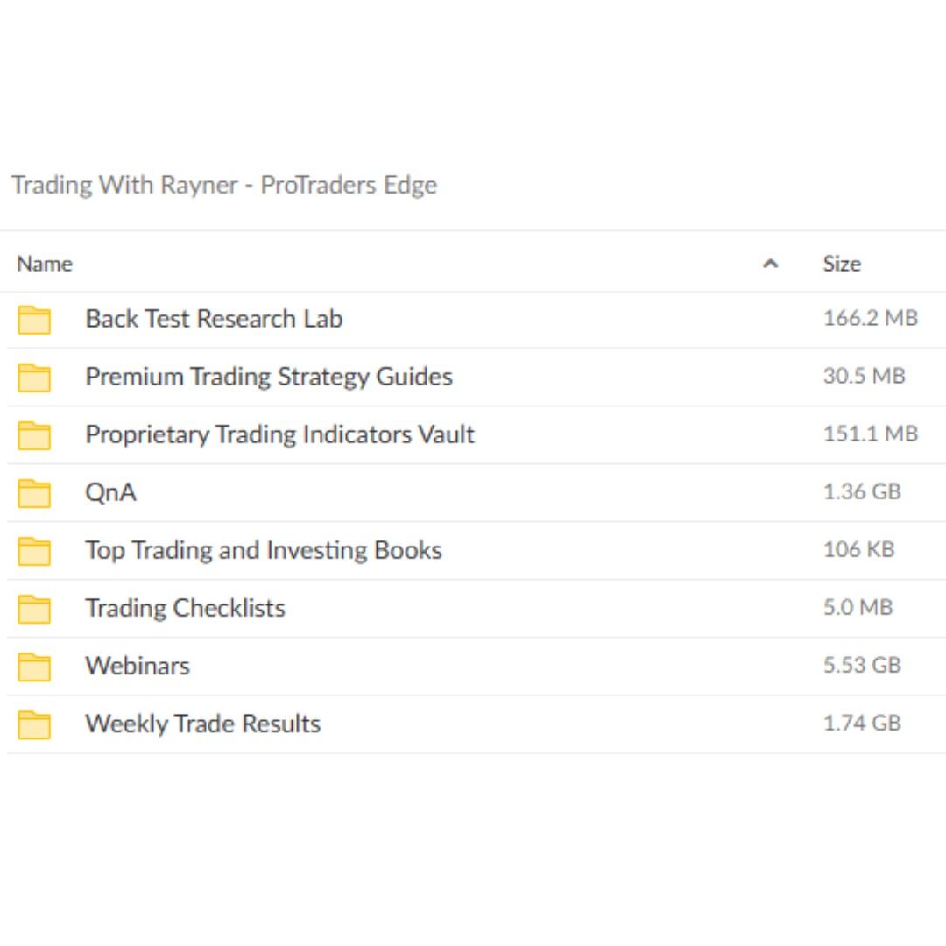Click the Premium Trading Strategy Guides folder icon
This screenshot has width=946, height=946.
tap(33, 377)
